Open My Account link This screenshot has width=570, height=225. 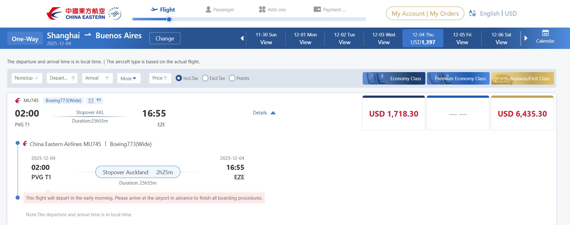[408, 13]
